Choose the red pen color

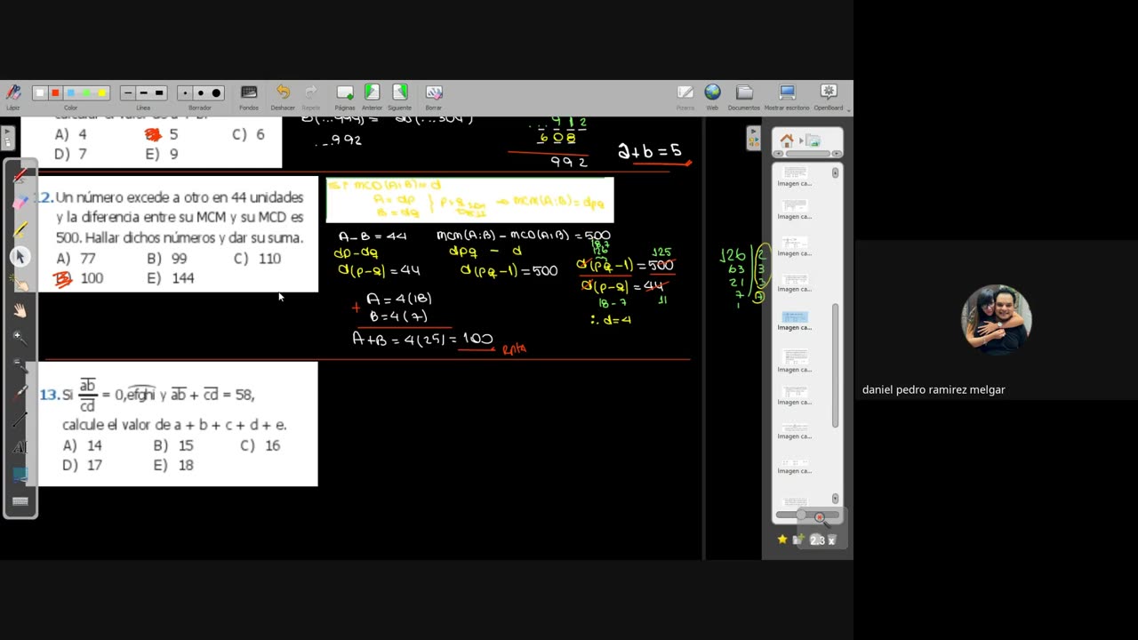(55, 92)
